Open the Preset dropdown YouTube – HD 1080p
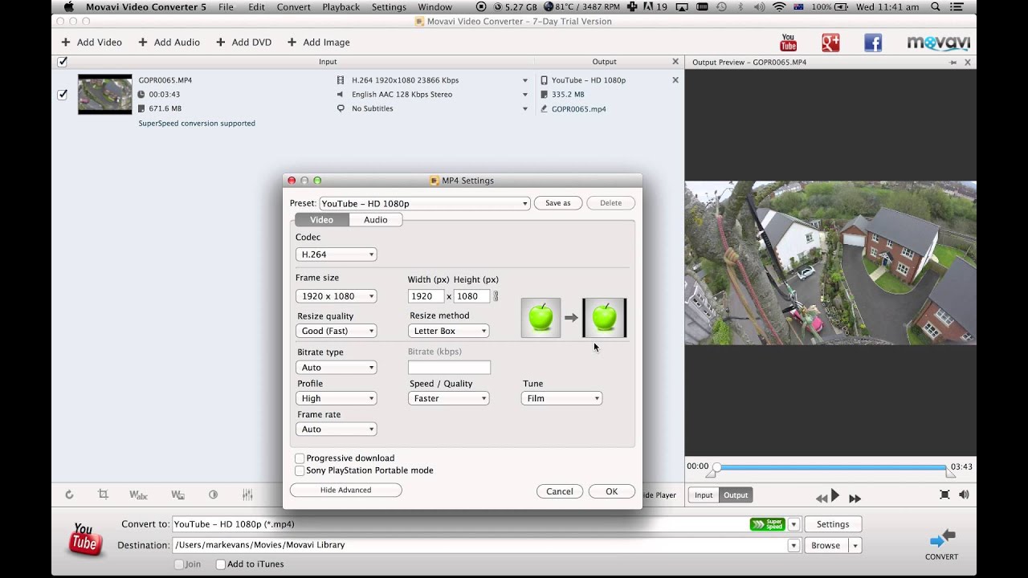The image size is (1028, 578). click(425, 204)
